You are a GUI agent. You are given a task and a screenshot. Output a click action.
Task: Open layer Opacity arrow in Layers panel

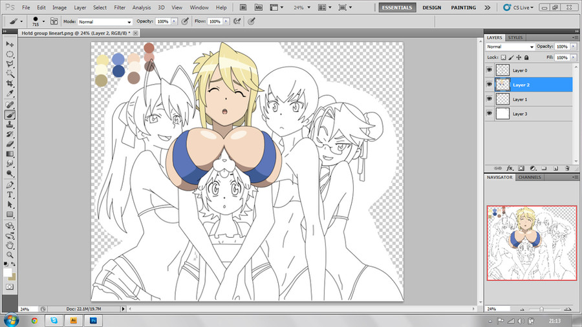pos(574,47)
